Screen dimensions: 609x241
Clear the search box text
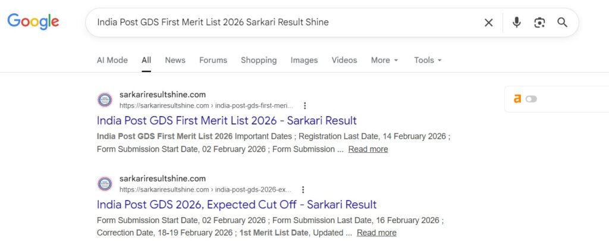(x=488, y=23)
